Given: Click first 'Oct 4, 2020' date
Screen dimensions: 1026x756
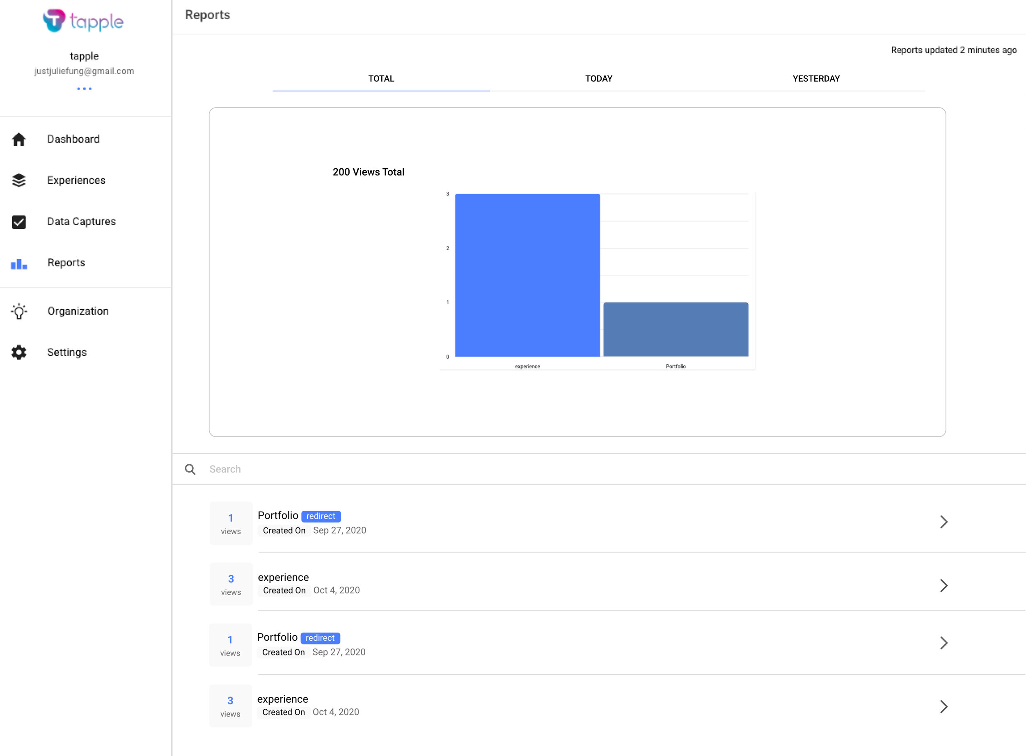Looking at the screenshot, I should point(337,590).
